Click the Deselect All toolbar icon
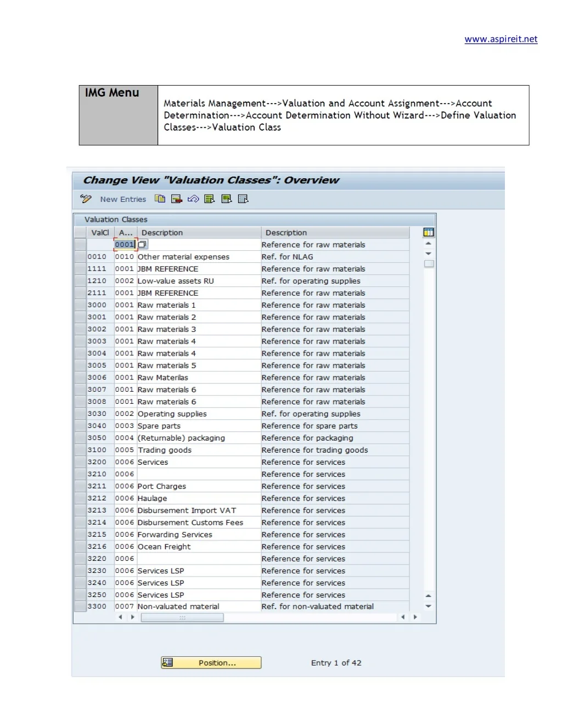Image resolution: width=562 pixels, height=727 pixels. click(x=243, y=199)
